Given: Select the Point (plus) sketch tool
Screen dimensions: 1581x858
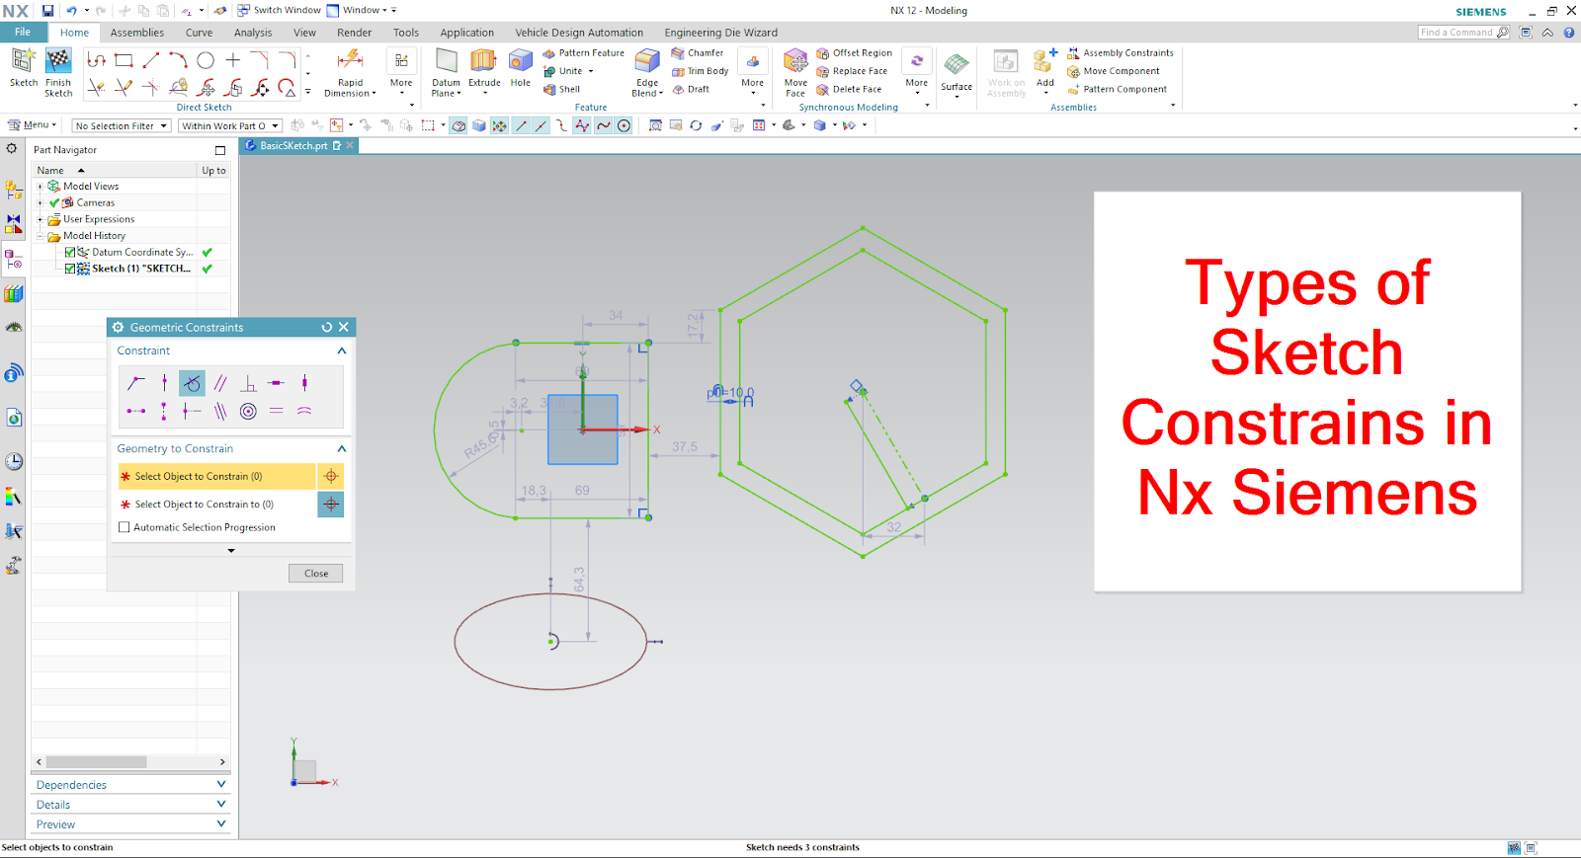Looking at the screenshot, I should click(x=233, y=60).
